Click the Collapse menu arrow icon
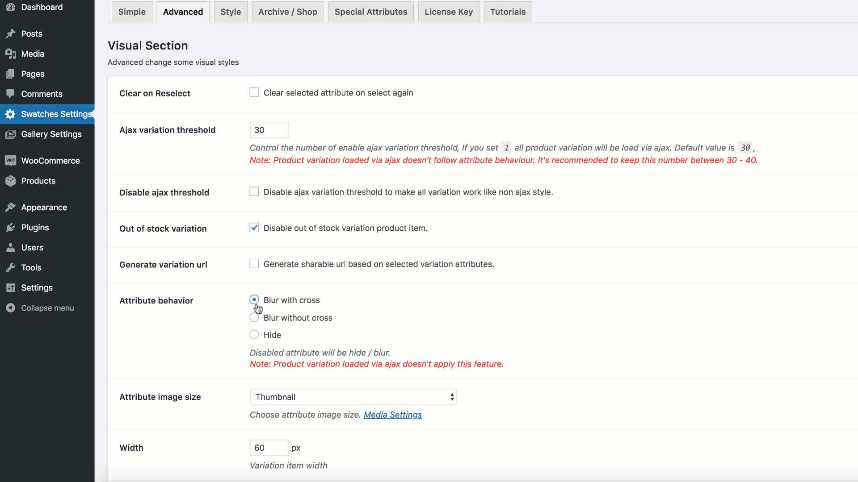This screenshot has width=858, height=482. pyautogui.click(x=11, y=308)
